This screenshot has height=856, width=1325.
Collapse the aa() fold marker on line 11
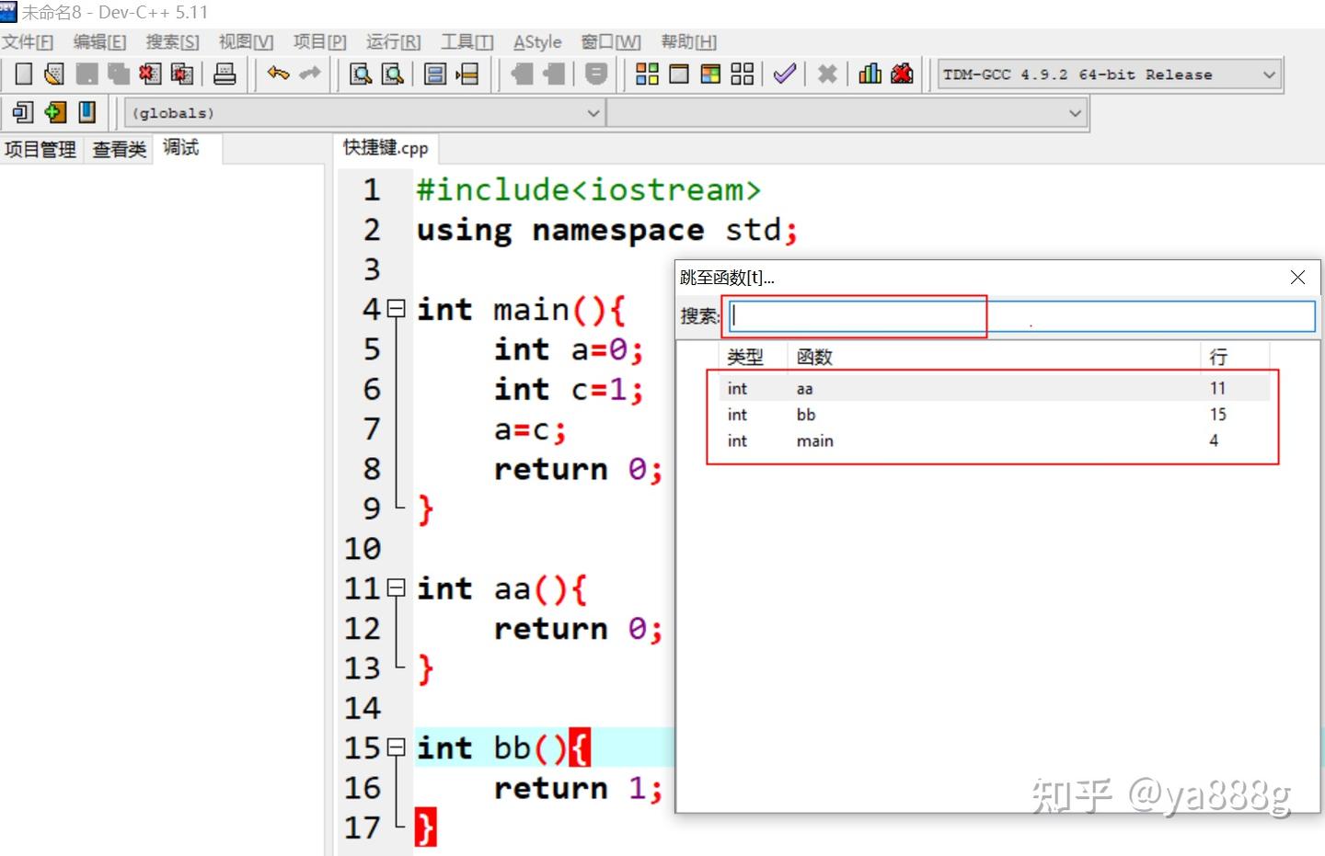point(396,588)
